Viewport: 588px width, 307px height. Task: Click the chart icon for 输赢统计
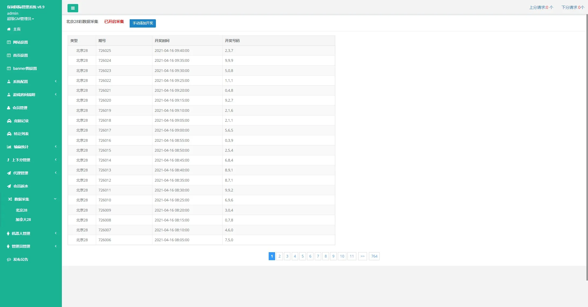[x=9, y=147]
